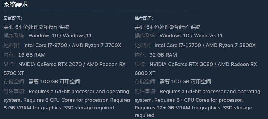The width and height of the screenshot is (268, 119).
Task: Click the NVIDIA GeForce RTX 3080 graphics line
Action: click(203, 64)
